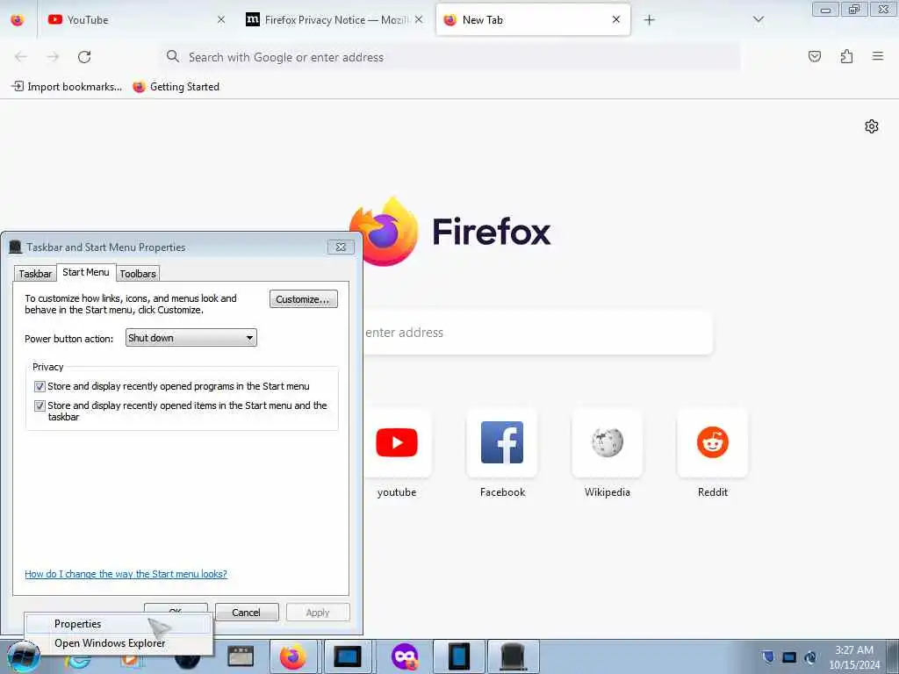Click the blue tablet taskbar icon
899x674 pixels.
tap(459, 656)
